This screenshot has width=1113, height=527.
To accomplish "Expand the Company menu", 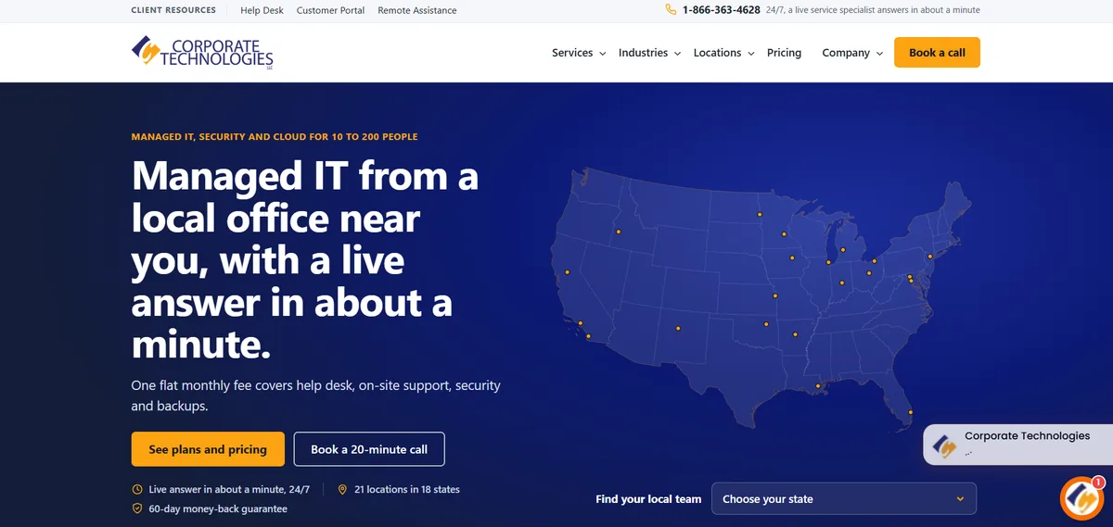I will 852,53.
